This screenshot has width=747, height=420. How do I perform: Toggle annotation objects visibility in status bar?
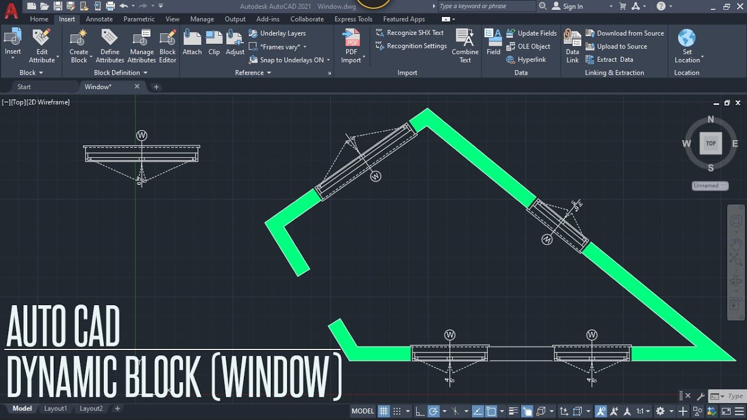[x=601, y=411]
